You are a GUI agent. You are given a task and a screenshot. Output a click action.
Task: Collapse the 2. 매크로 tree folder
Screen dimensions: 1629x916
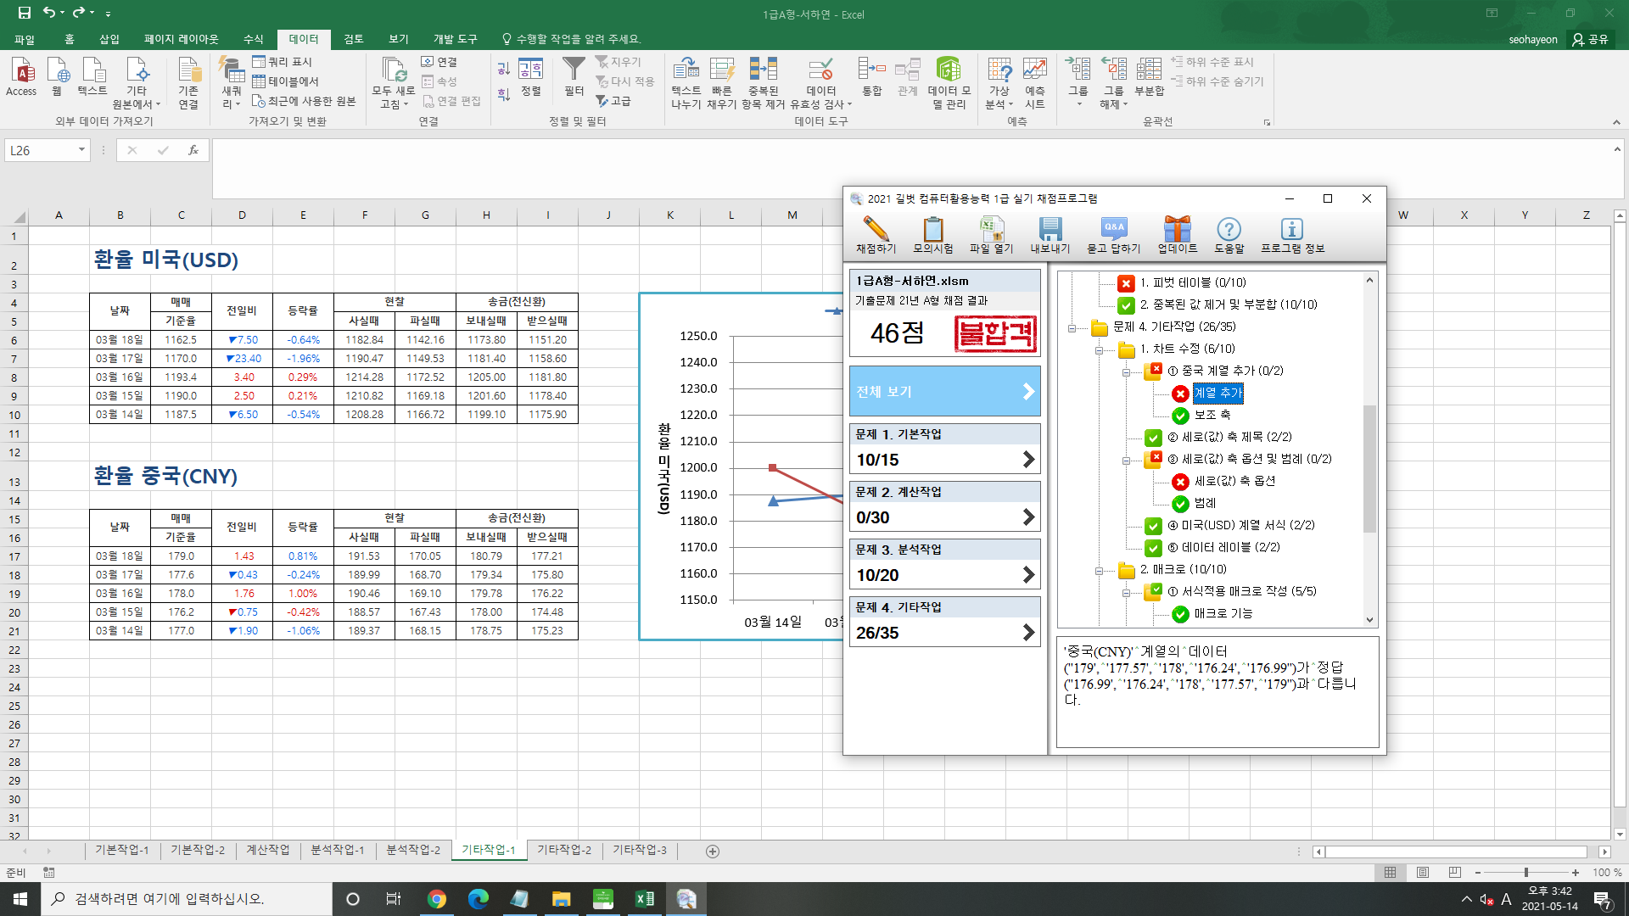[1099, 570]
